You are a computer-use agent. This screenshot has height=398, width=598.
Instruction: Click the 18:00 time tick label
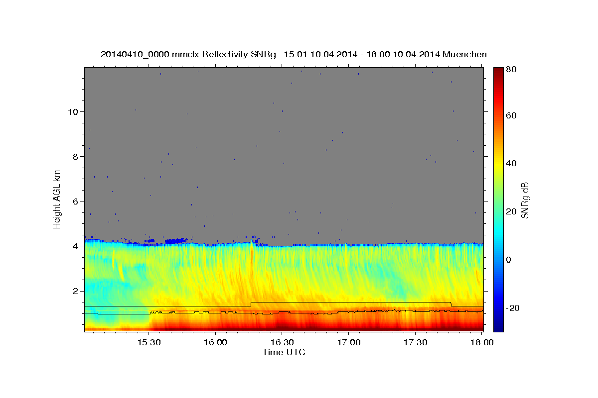[x=481, y=343]
